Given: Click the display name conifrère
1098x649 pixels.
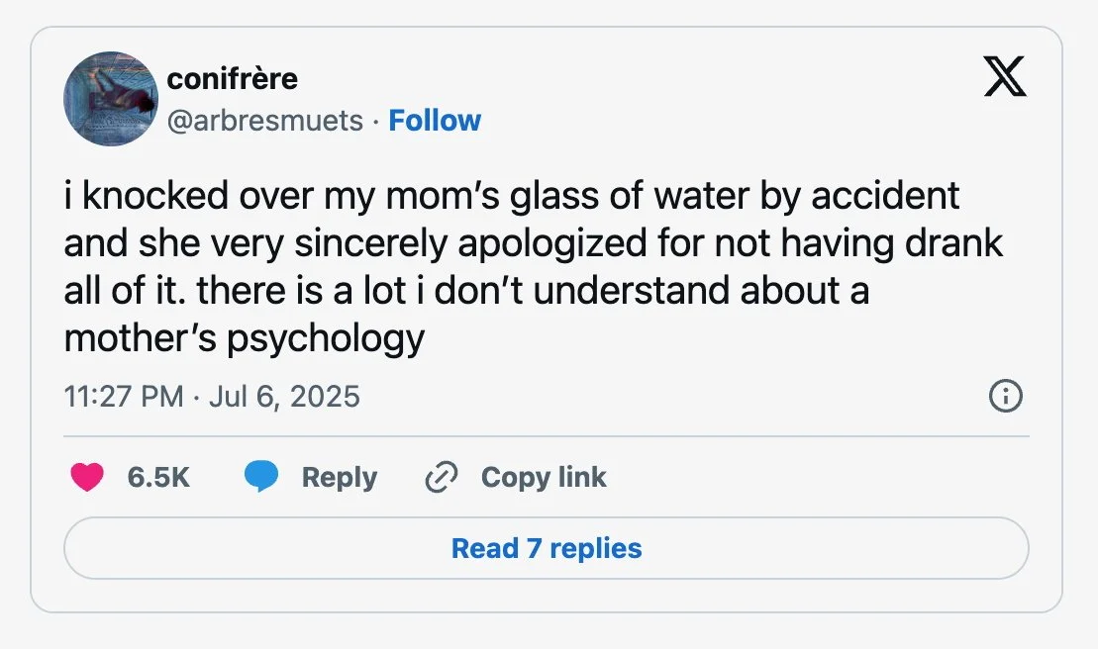Looking at the screenshot, I should [233, 78].
